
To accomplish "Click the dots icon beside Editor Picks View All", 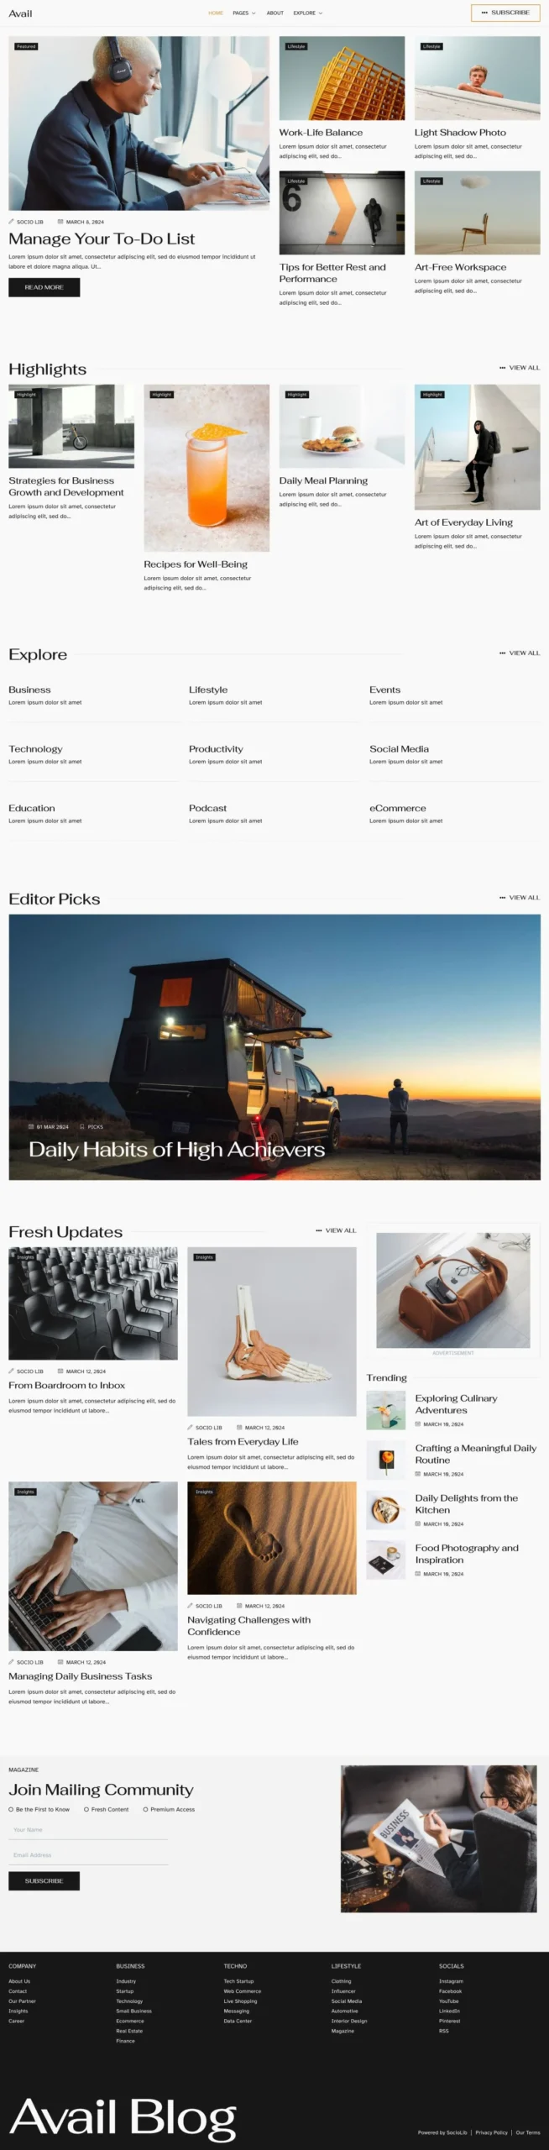I will [x=502, y=898].
